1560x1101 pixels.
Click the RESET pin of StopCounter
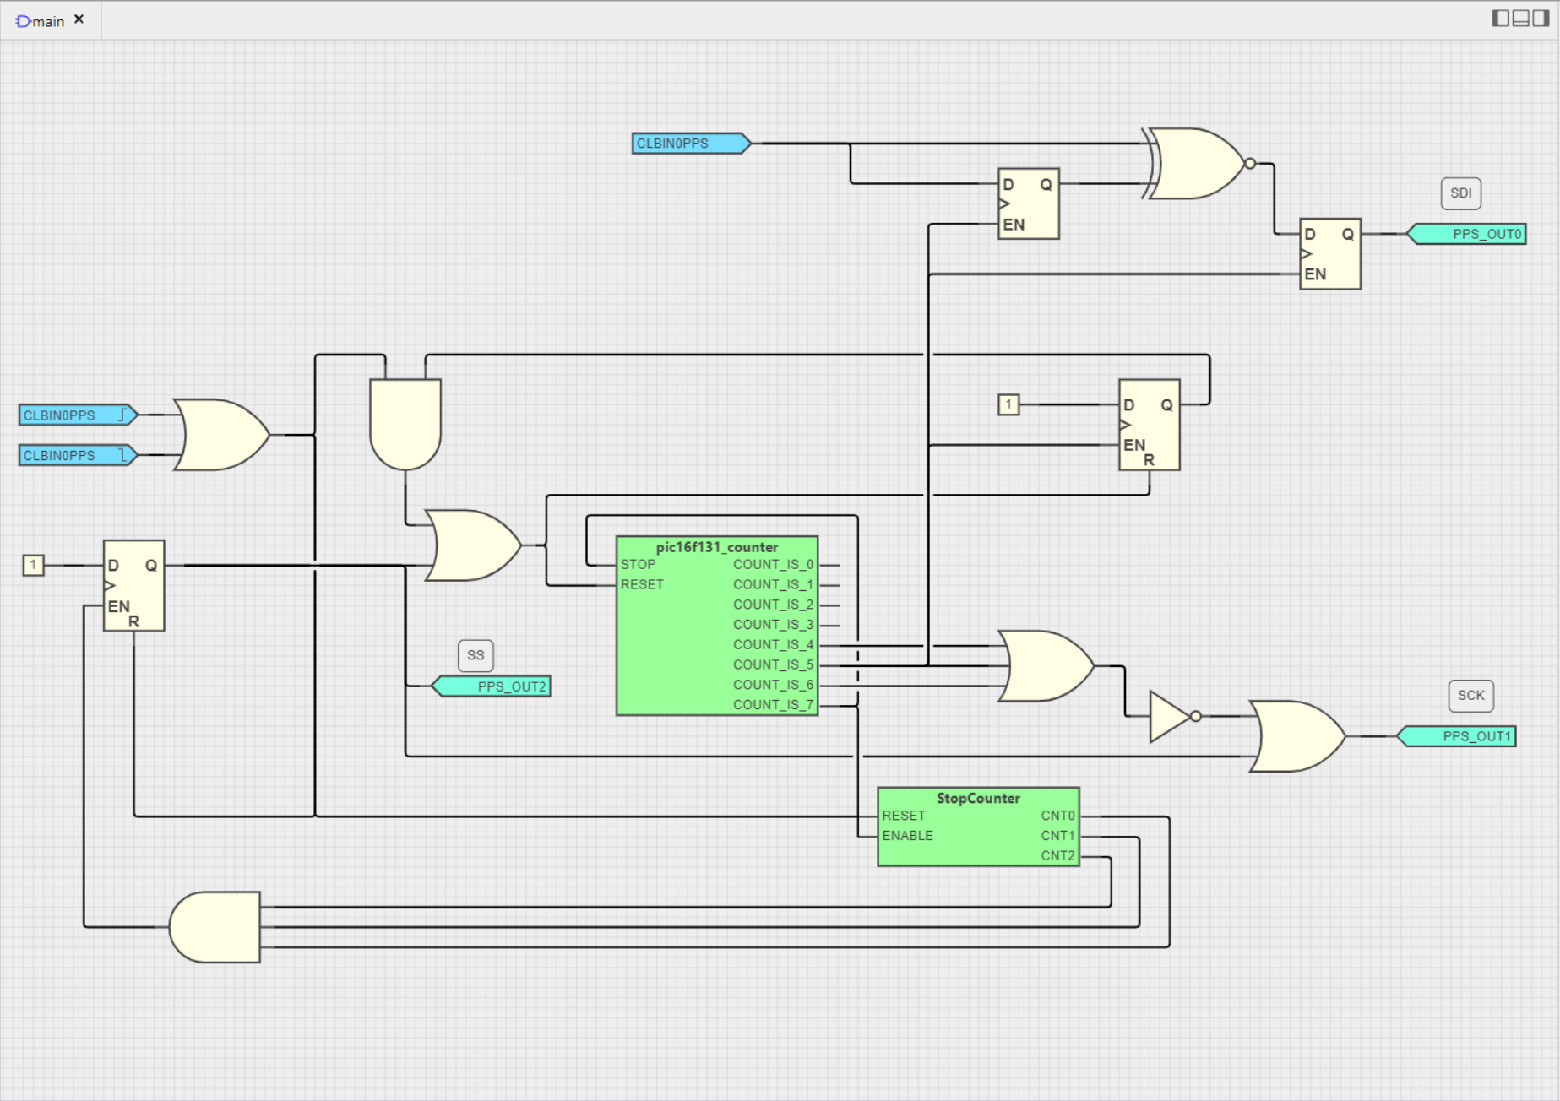click(x=904, y=816)
